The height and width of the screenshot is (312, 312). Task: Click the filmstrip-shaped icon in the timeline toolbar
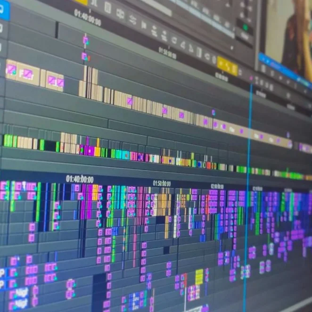tap(107, 8)
